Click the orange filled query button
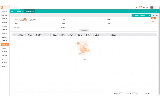This screenshot has width=160, height=101. coord(153,18)
